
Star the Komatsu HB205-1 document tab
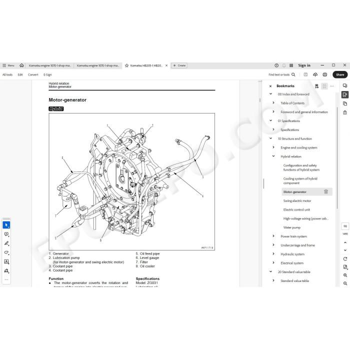(127, 65)
